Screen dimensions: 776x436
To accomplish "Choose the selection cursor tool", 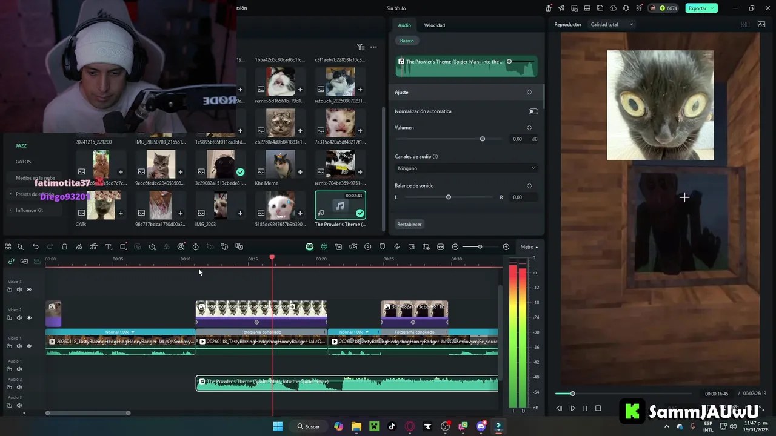I will pos(21,247).
